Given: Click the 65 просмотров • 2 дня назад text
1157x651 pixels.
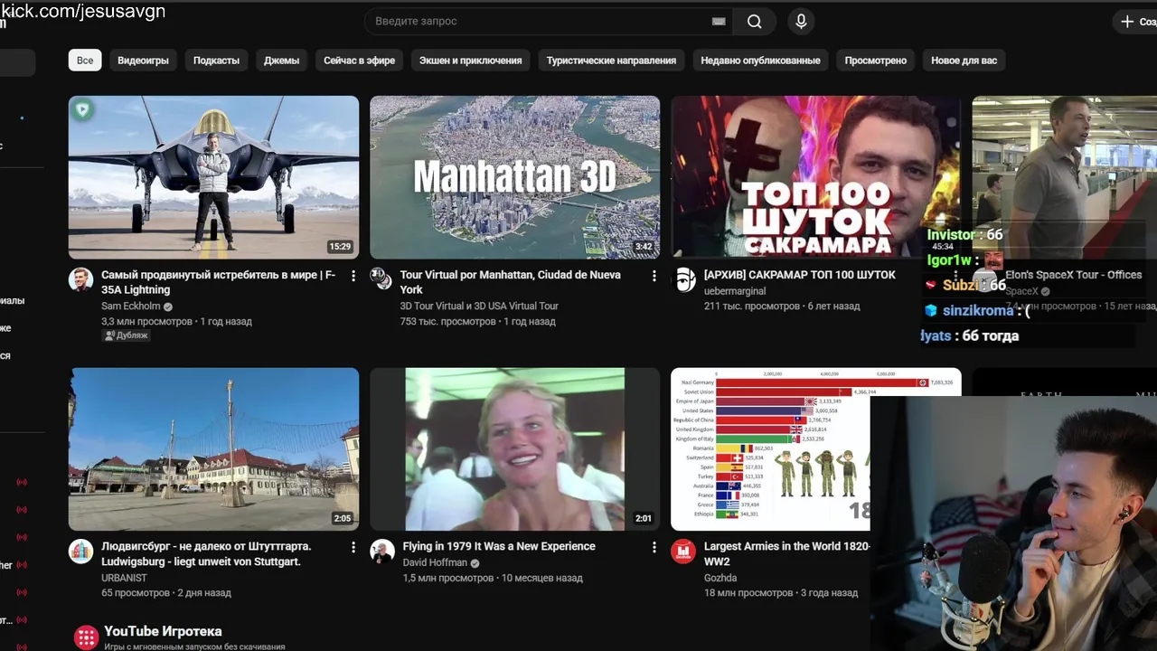Looking at the screenshot, I should click(x=166, y=593).
